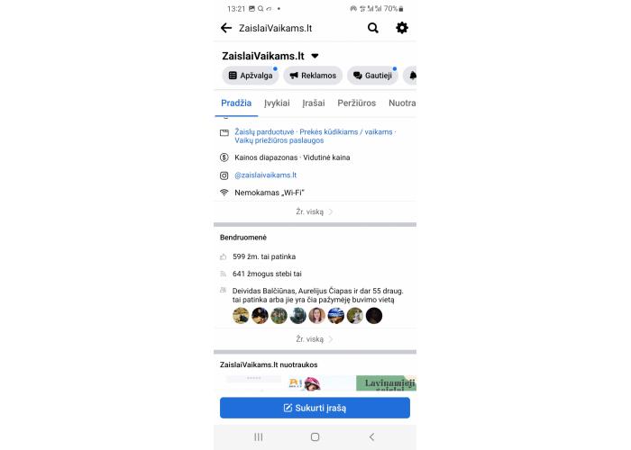The image size is (631, 450).
Task: Expand the ZaislaiVaikams.lt page switcher arrow
Action: 315,56
